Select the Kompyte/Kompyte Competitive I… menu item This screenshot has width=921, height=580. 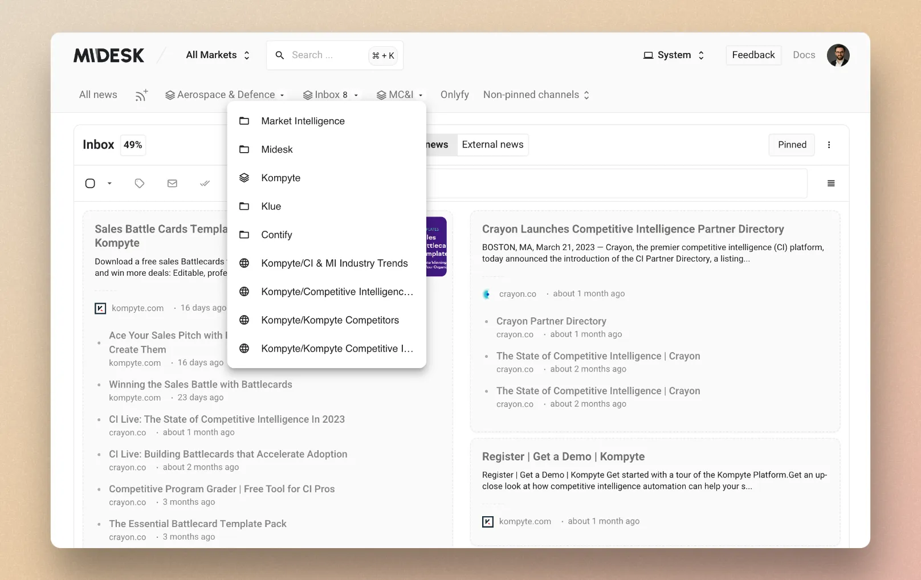point(327,349)
